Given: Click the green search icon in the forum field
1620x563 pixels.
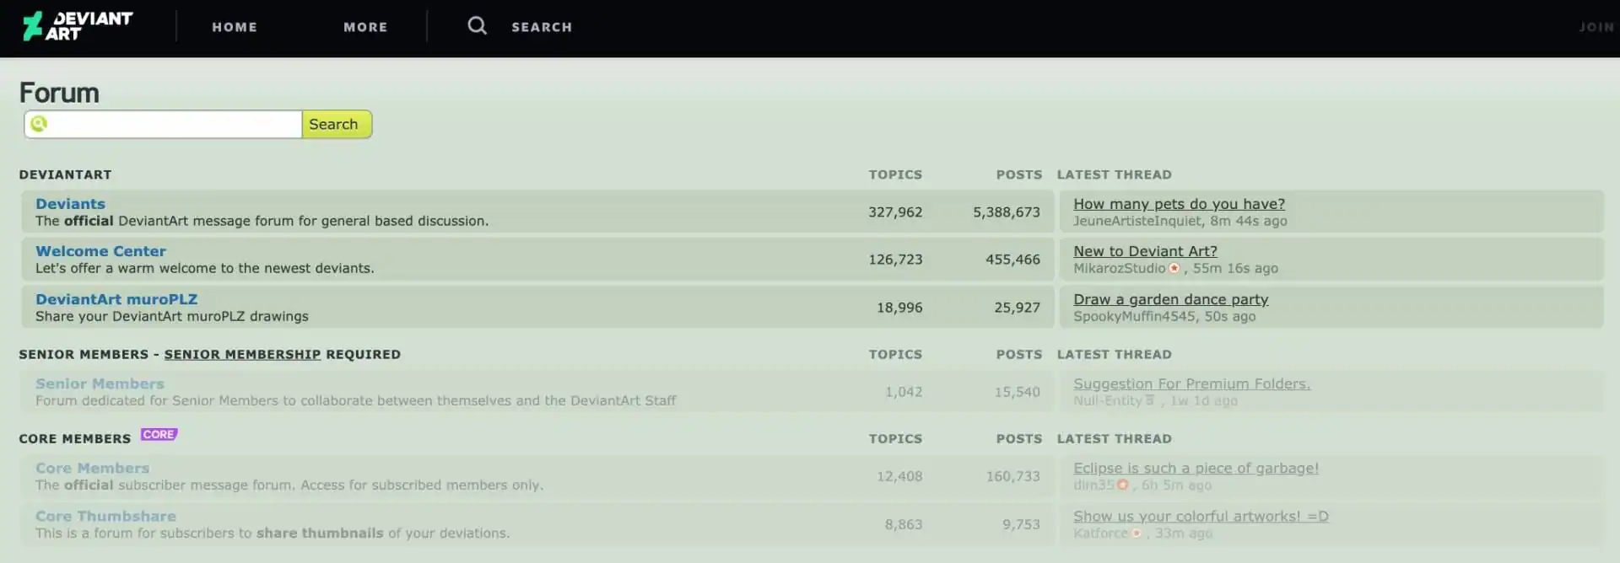Looking at the screenshot, I should point(39,124).
